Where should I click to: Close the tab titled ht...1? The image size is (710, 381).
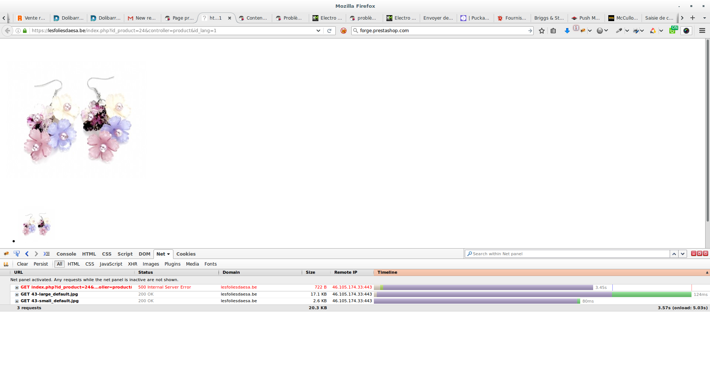click(x=230, y=18)
